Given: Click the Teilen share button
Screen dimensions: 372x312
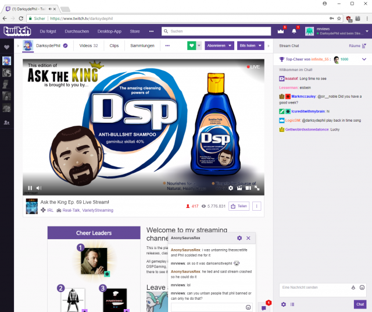Looking at the screenshot, I should click(239, 206).
